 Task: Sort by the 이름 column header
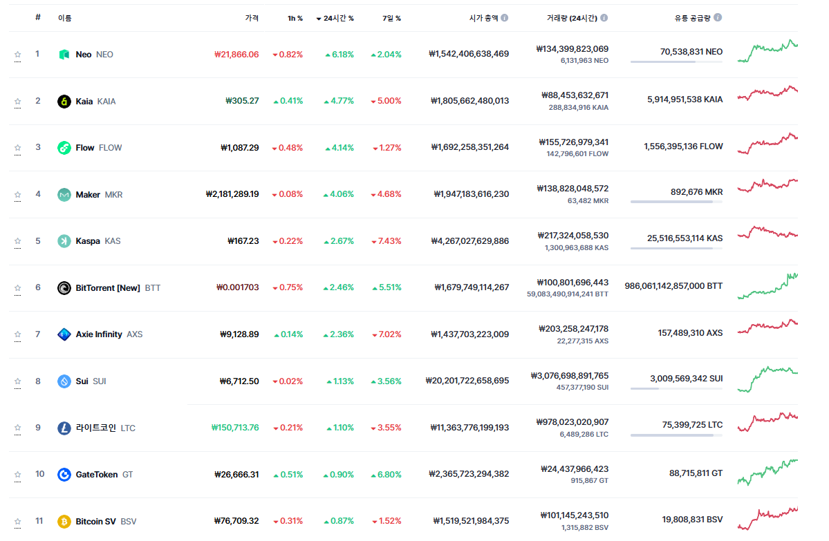pyautogui.click(x=64, y=18)
